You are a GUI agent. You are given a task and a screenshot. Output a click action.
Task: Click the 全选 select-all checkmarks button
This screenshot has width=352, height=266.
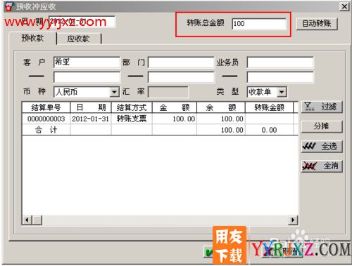[322, 147]
